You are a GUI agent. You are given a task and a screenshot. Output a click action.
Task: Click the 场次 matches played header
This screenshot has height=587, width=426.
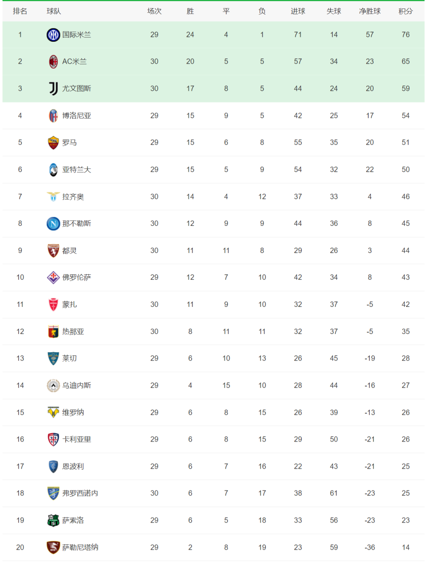154,11
